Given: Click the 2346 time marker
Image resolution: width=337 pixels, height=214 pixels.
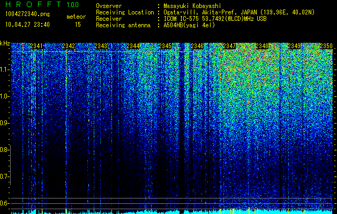Looking at the screenshot, I should click(197, 46).
